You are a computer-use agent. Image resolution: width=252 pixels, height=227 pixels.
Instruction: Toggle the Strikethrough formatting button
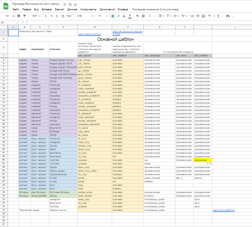[124, 16]
